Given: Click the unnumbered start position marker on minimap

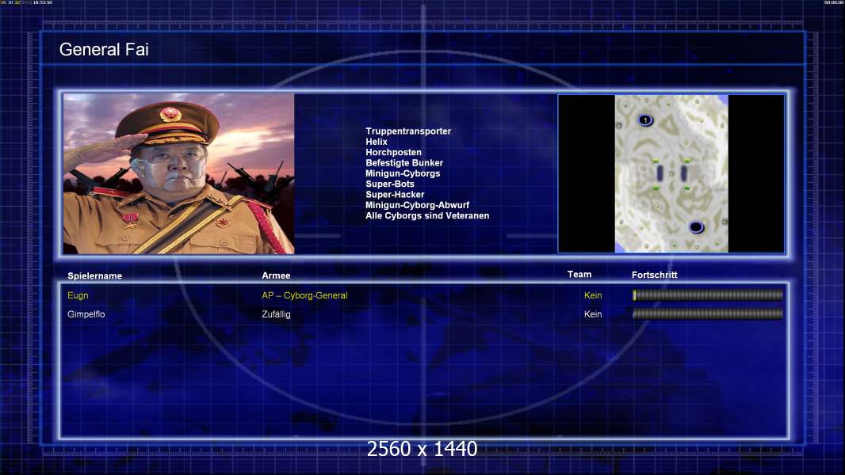Looking at the screenshot, I should coord(696,227).
